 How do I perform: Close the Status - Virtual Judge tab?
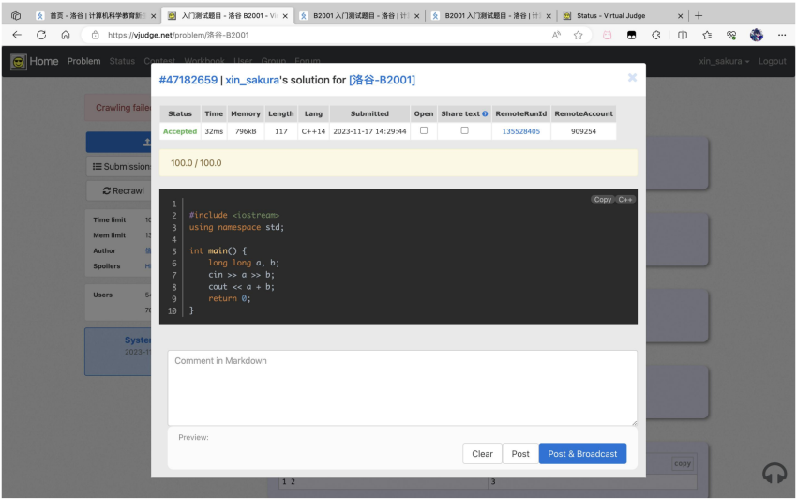point(680,16)
